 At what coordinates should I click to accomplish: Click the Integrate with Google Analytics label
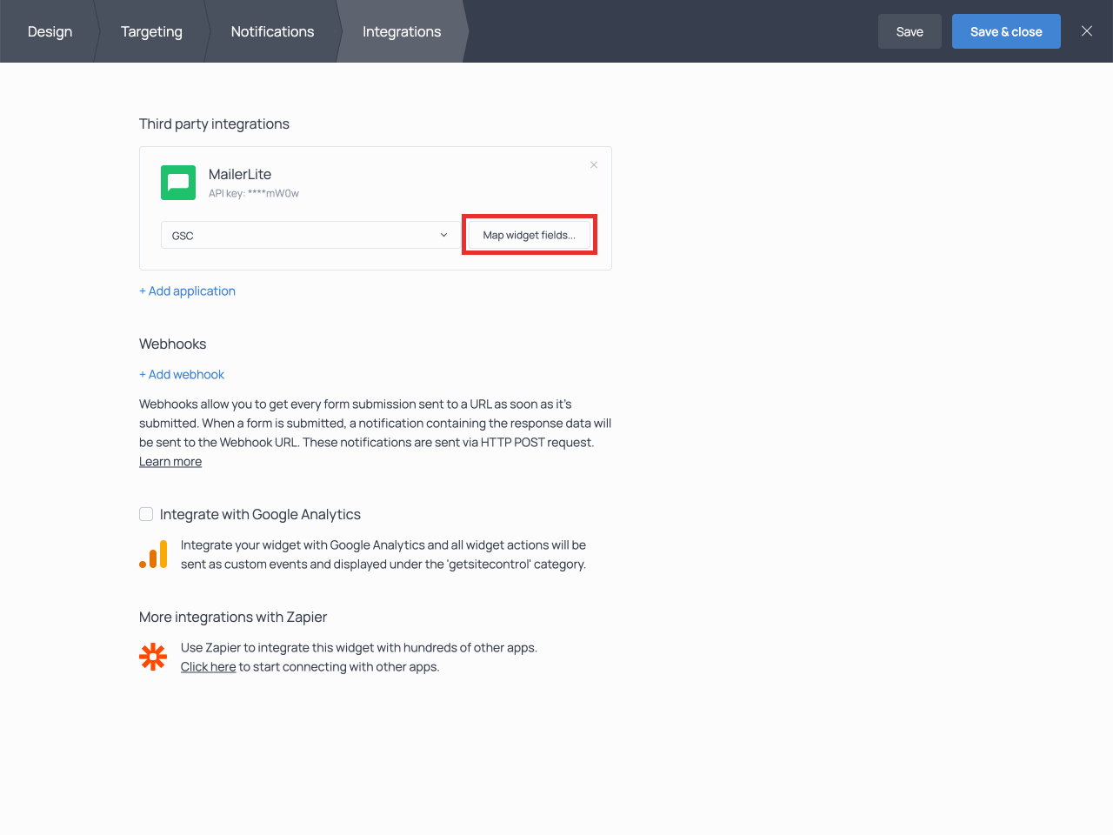[260, 514]
